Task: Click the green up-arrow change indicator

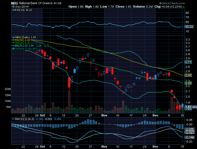Action: tap(184, 7)
